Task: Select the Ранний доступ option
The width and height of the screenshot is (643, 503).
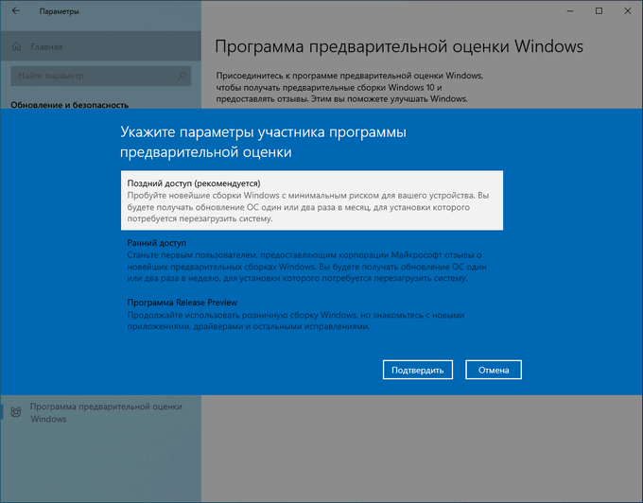Action: pyautogui.click(x=312, y=260)
